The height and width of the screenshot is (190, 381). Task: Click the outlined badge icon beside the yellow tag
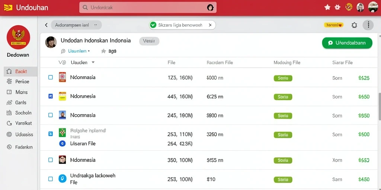tap(354, 25)
